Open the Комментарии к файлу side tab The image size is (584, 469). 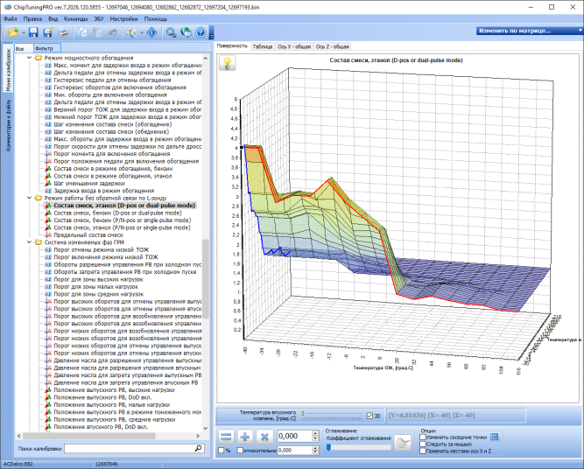(8, 125)
